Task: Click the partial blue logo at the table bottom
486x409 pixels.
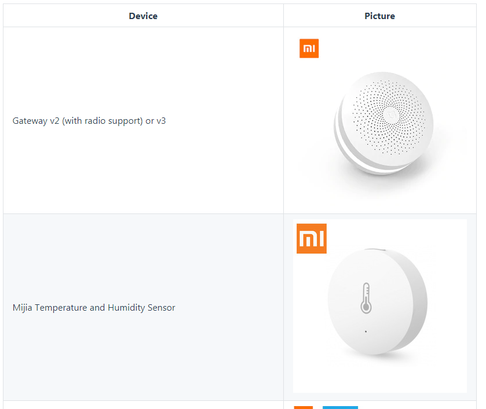Action: pyautogui.click(x=340, y=407)
